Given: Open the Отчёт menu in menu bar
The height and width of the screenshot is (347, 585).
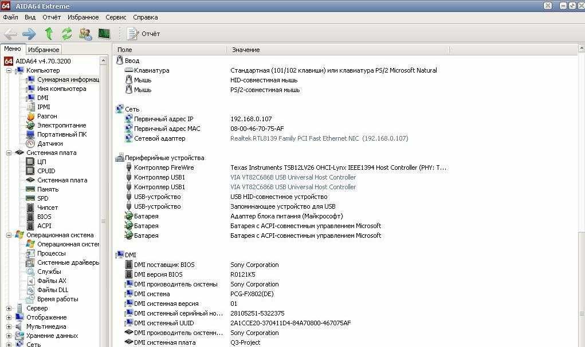Looking at the screenshot, I should (x=52, y=17).
